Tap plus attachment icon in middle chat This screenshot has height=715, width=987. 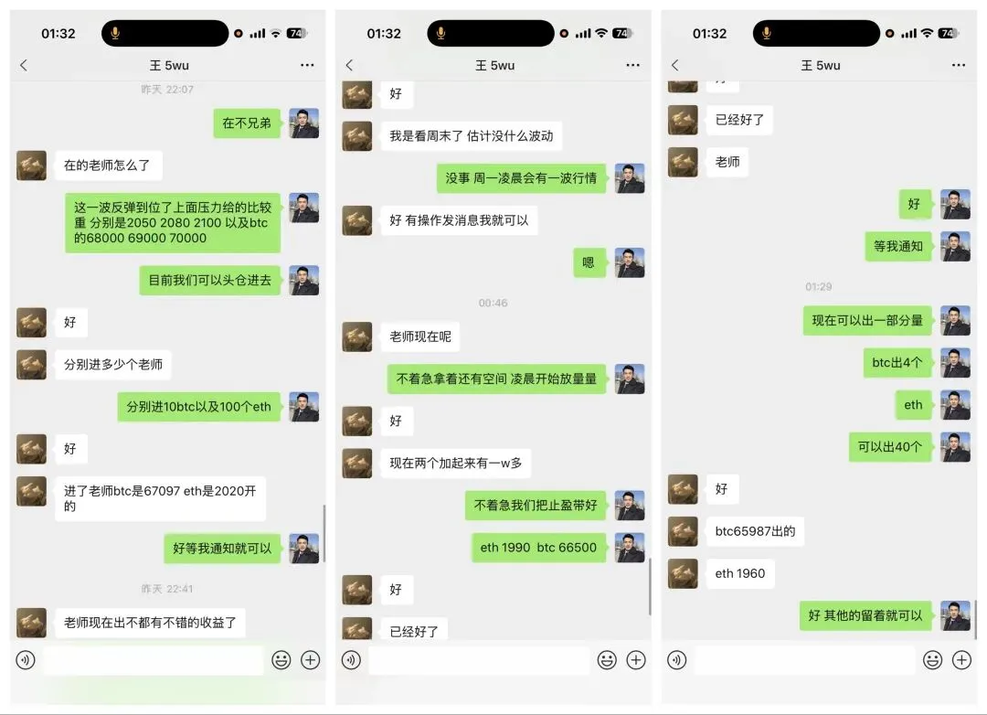636,659
